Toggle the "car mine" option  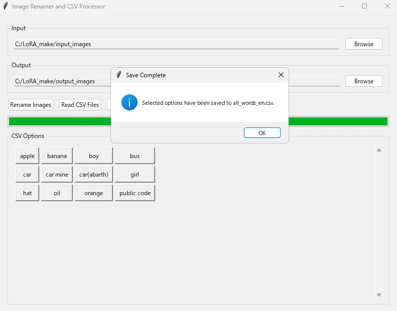(57, 175)
